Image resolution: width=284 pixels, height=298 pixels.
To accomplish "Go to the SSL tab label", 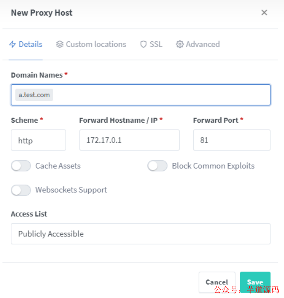I will [x=156, y=44].
